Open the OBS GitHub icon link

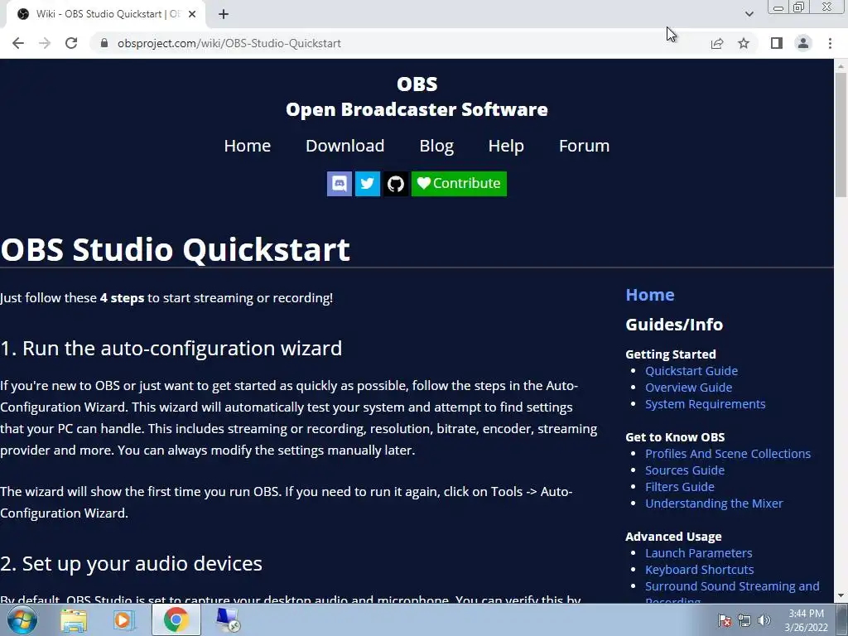pos(395,184)
